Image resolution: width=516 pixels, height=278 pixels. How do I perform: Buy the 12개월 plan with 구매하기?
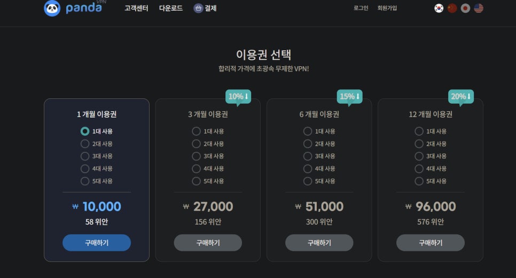pos(431,243)
